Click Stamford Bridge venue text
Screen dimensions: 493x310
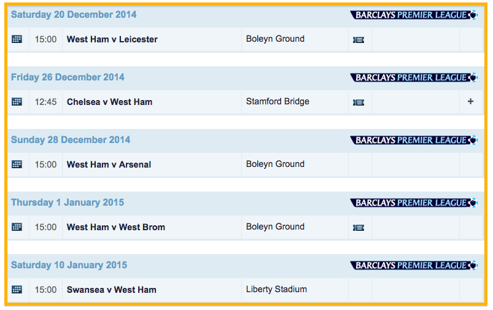coord(278,102)
